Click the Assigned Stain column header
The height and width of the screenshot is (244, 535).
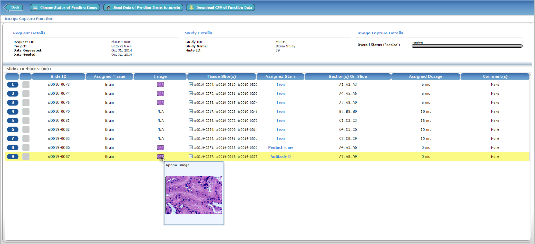coord(280,77)
